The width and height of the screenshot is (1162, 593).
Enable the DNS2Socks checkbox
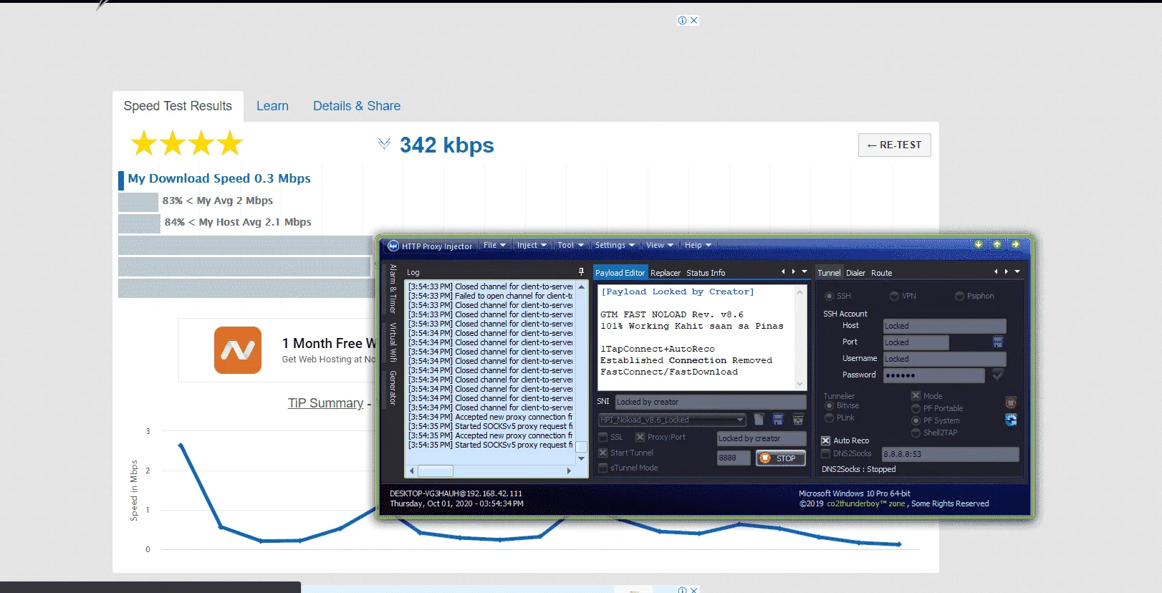click(825, 453)
